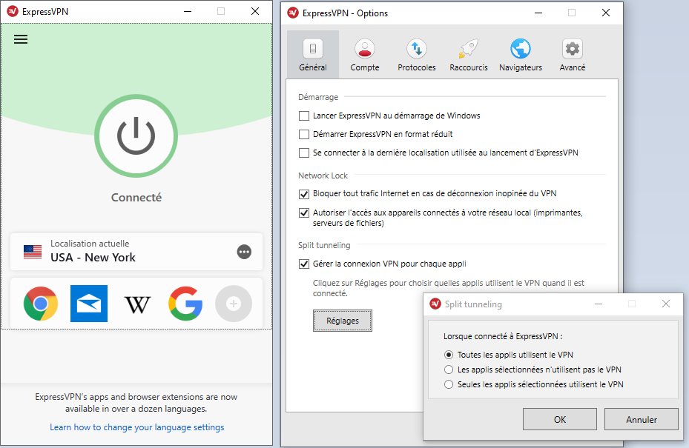689x448 pixels.
Task: Minimize the ExpressVPN main window
Action: tap(188, 11)
